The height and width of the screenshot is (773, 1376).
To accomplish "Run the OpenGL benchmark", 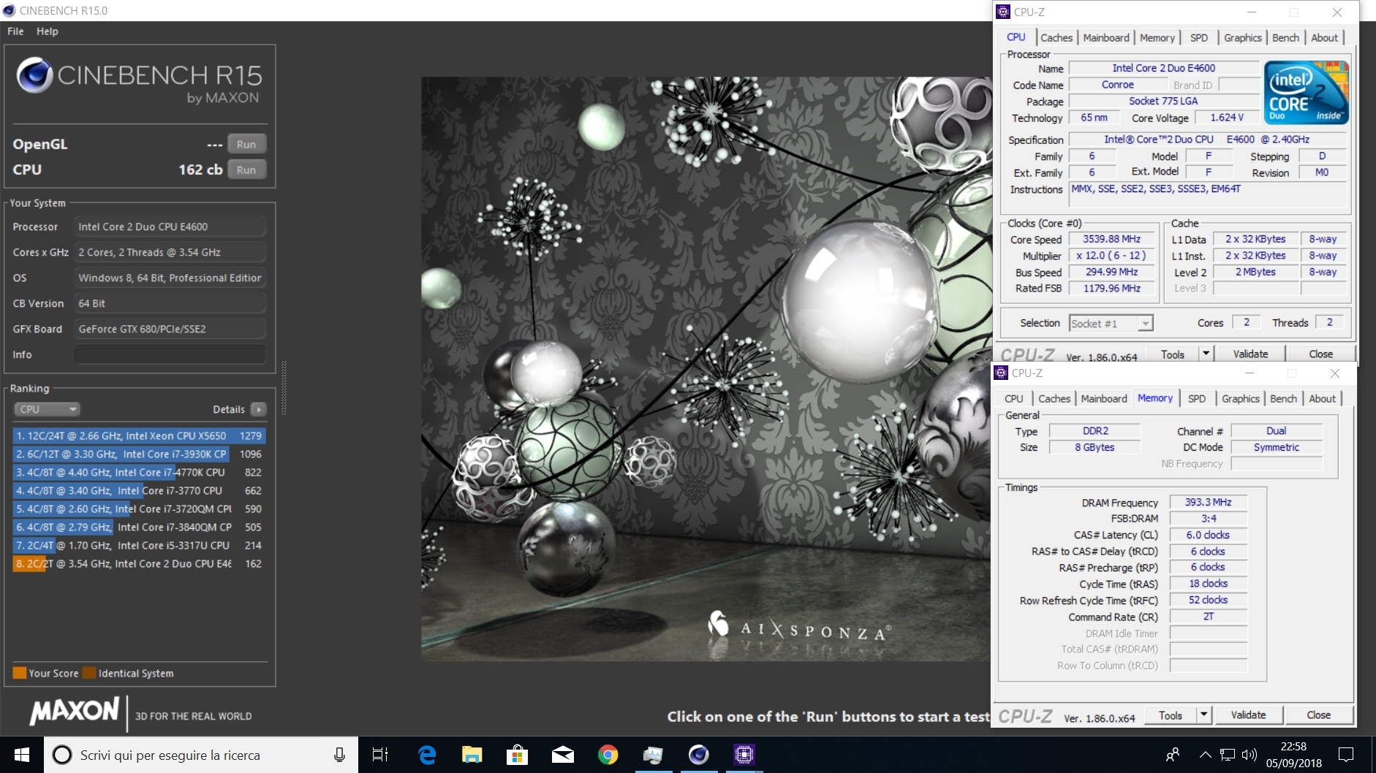I will (x=246, y=144).
